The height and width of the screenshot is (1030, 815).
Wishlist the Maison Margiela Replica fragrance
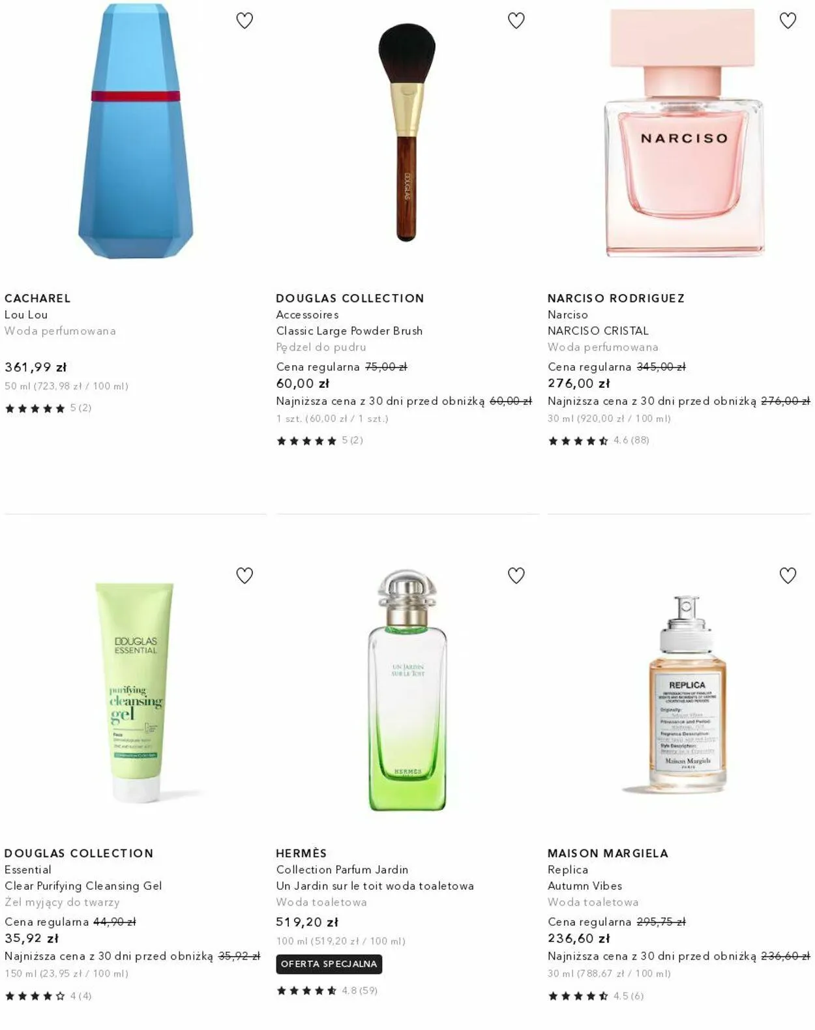[788, 576]
